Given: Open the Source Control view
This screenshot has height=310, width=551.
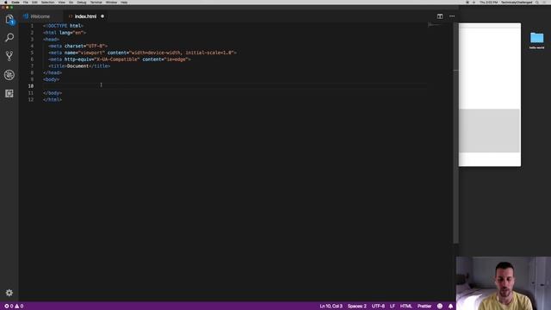Looking at the screenshot, I should pos(9,56).
